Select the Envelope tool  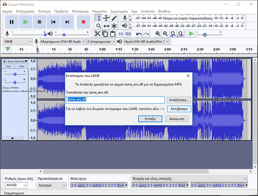[x=106, y=18]
